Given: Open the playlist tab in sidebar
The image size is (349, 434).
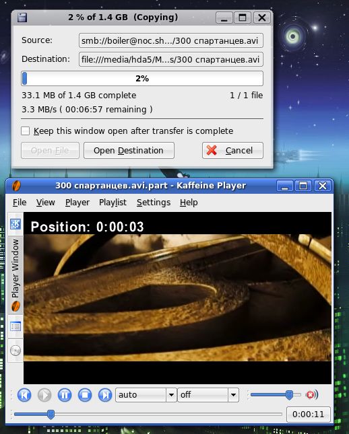Looking at the screenshot, I should [15, 326].
